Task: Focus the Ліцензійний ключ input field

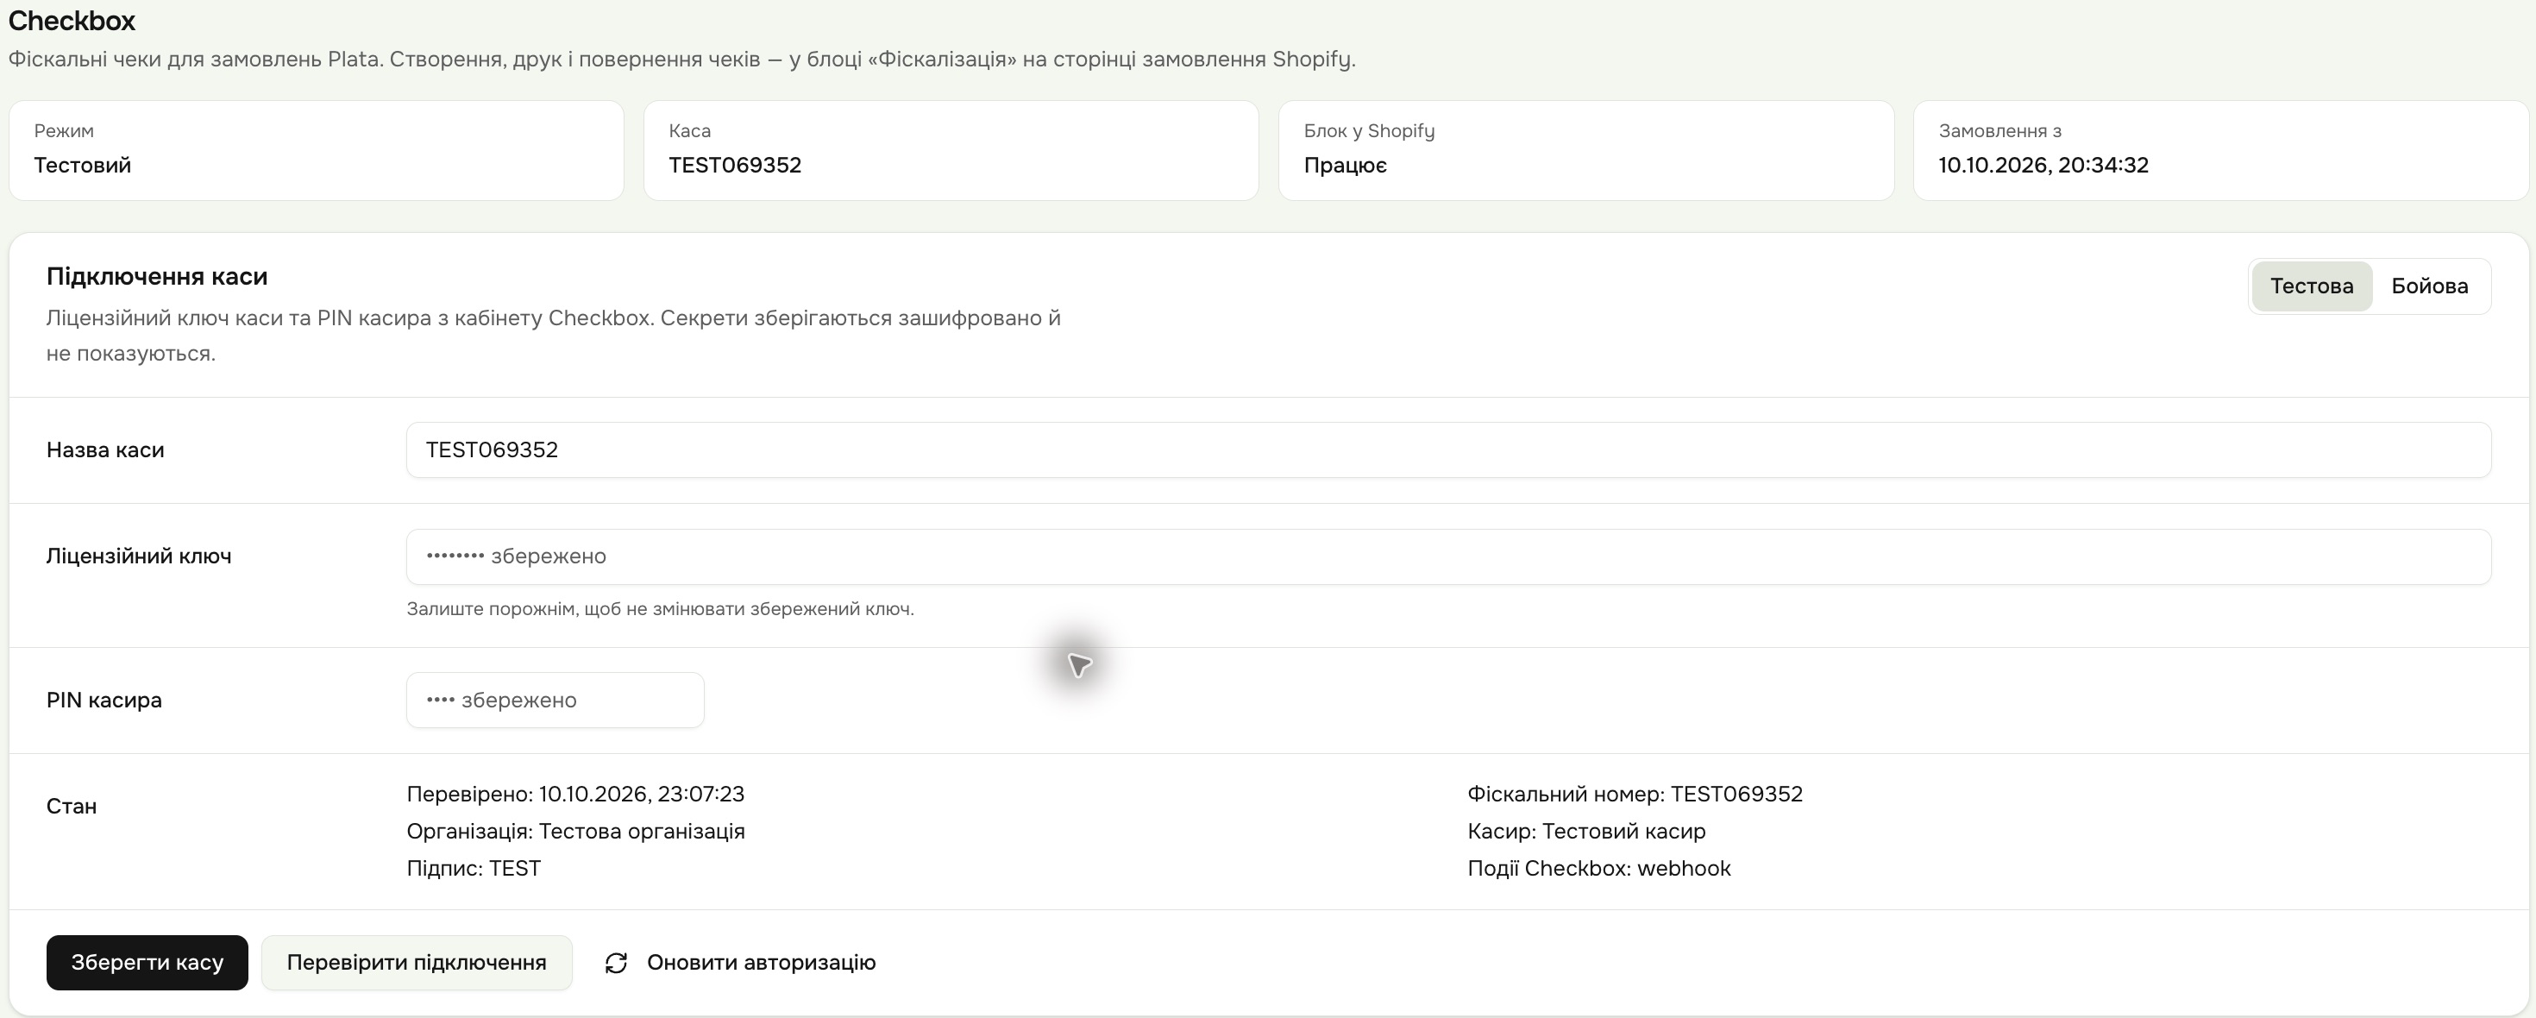Action: coord(1448,556)
